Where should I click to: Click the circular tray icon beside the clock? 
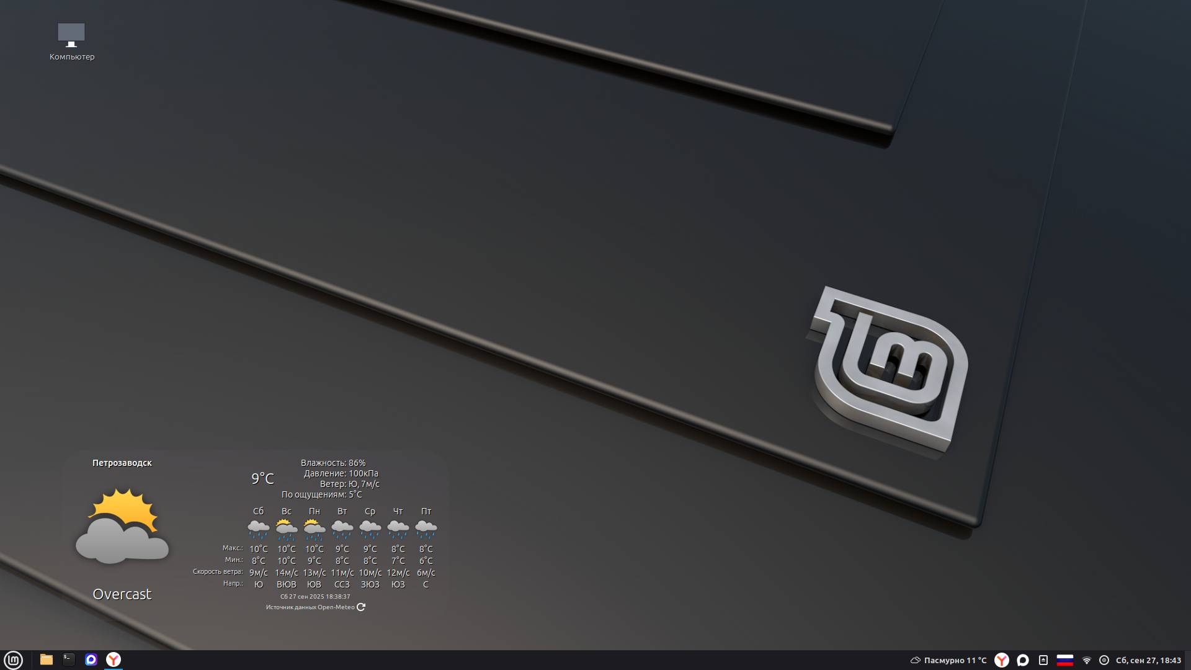[1104, 660]
